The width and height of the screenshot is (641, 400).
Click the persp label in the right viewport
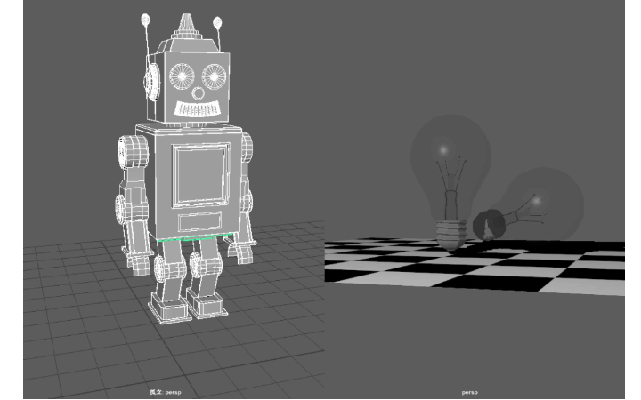point(469,392)
